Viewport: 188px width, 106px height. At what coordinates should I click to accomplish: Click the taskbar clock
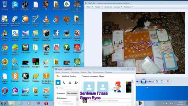point(181,103)
